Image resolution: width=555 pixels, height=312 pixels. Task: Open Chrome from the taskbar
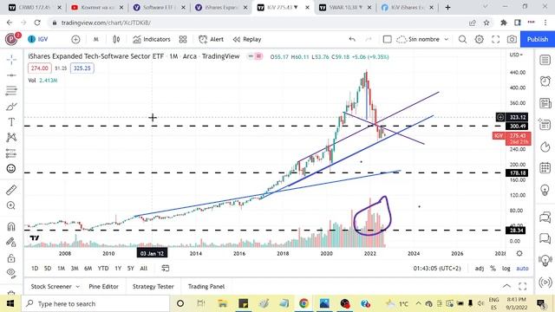[x=304, y=303]
